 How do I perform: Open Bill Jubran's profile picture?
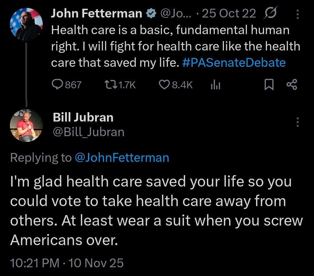26,126
